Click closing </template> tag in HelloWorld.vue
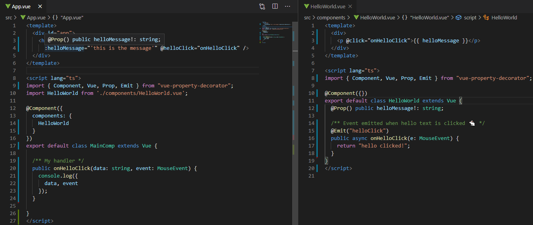Screen dimensions: 533x225 341,55
